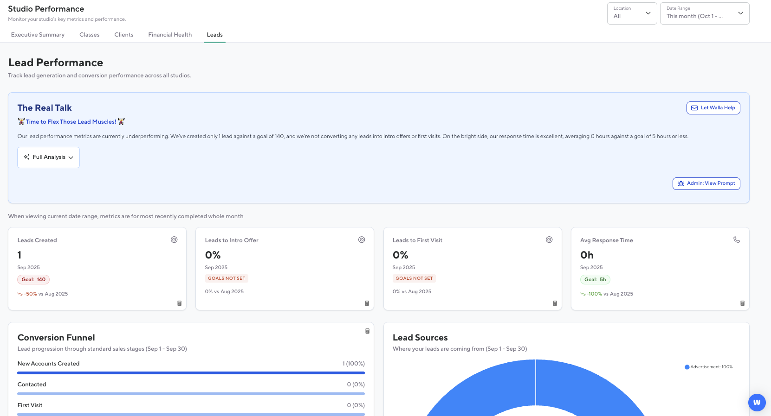This screenshot has width=771, height=416.
Task: Open calculator icon on Leads Created card
Action: tap(180, 303)
